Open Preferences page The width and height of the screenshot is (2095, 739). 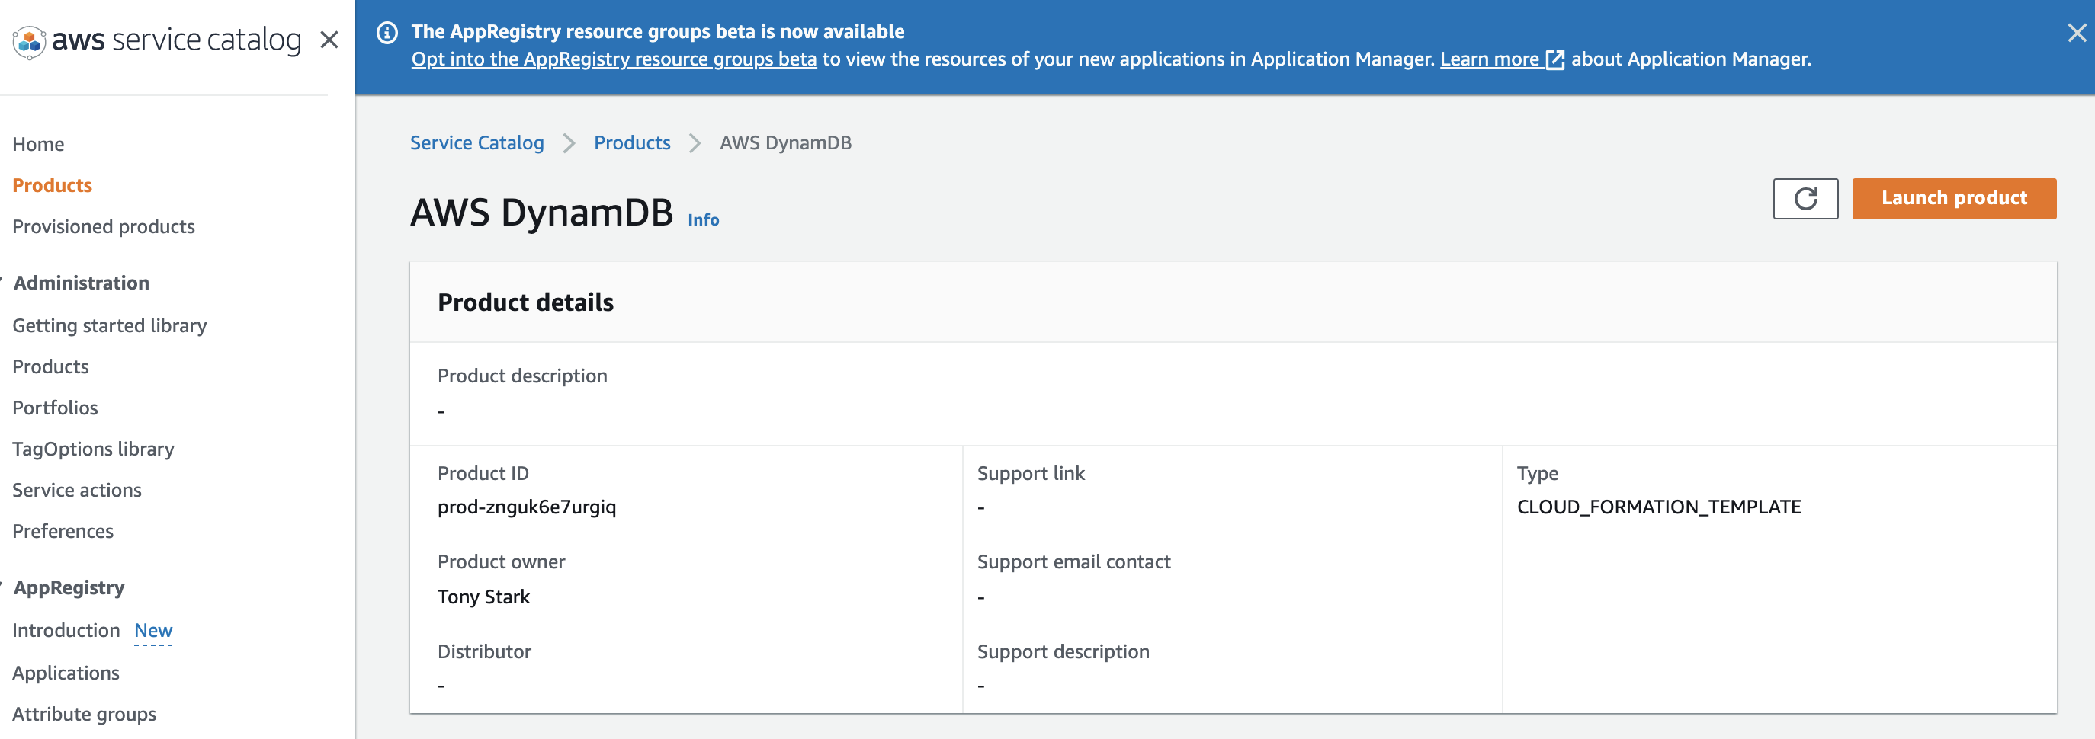63,532
